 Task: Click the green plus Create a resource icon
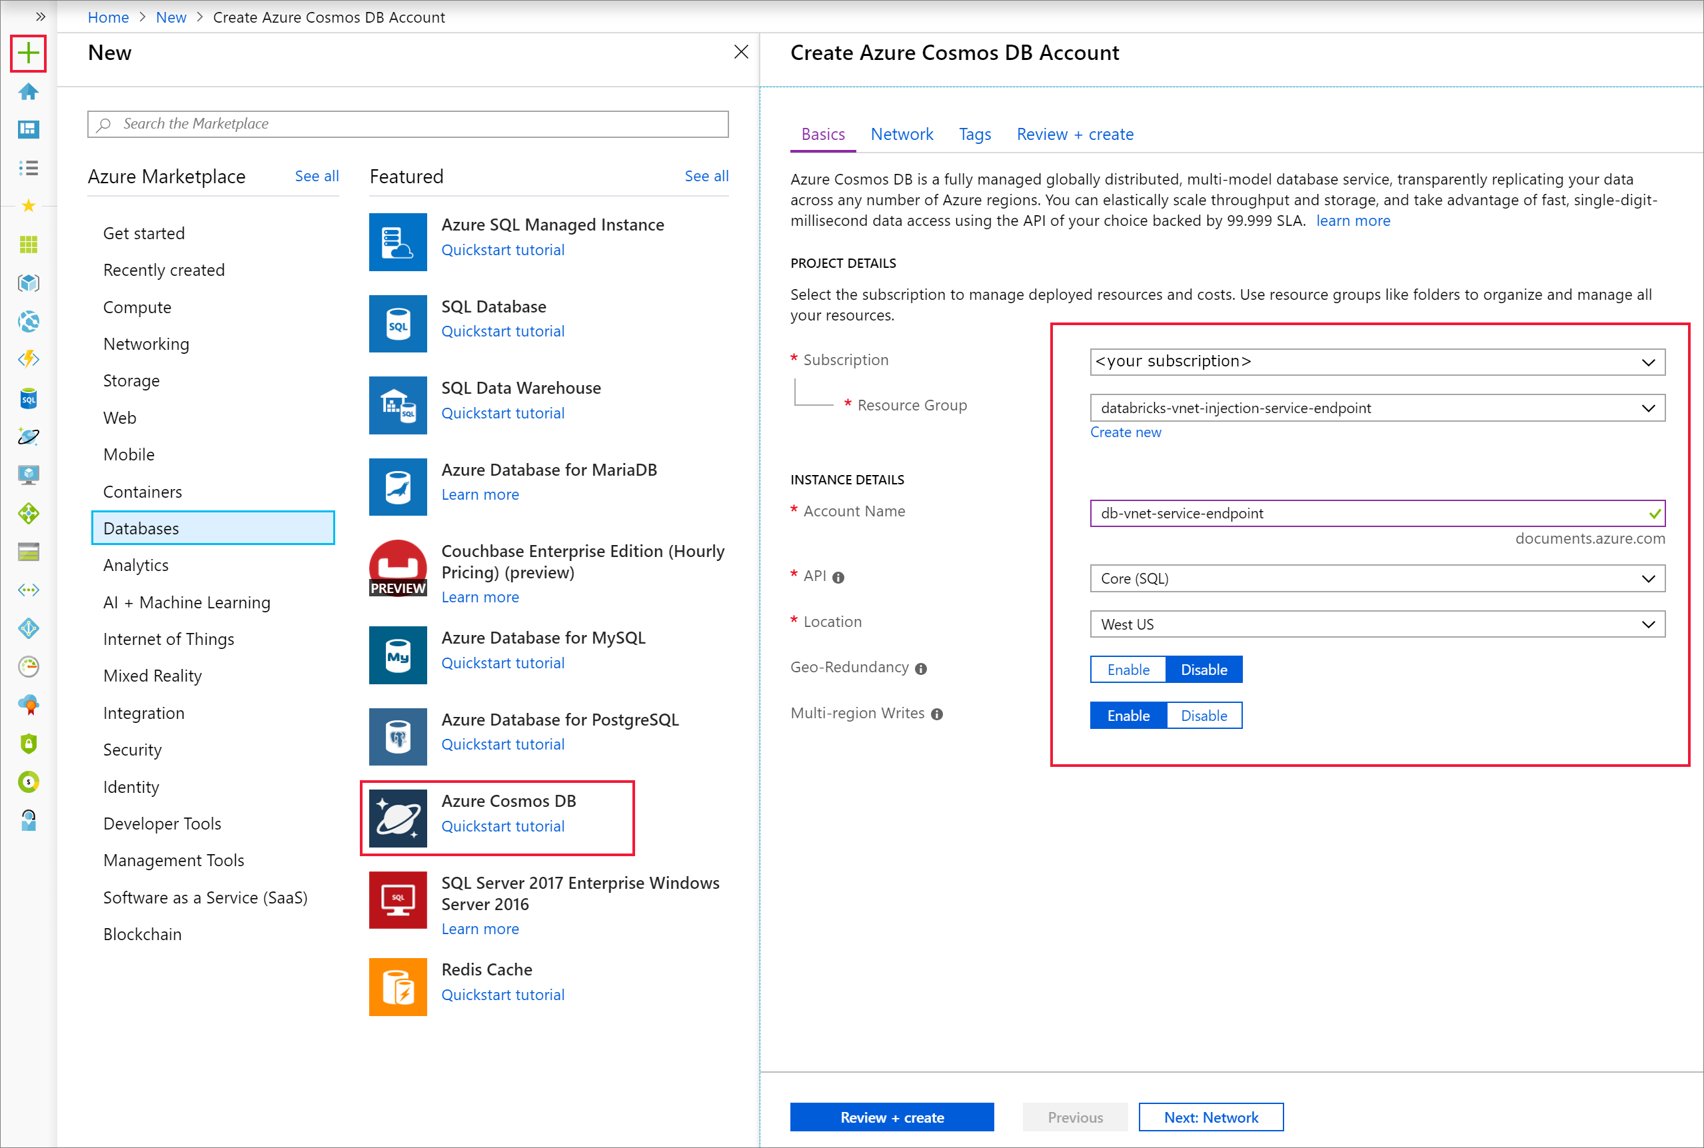(28, 53)
